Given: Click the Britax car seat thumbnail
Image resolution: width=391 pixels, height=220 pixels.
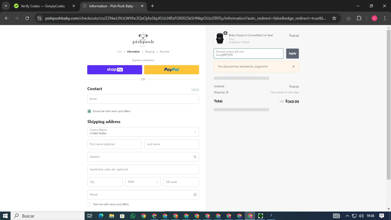Looking at the screenshot, I should [x=220, y=38].
